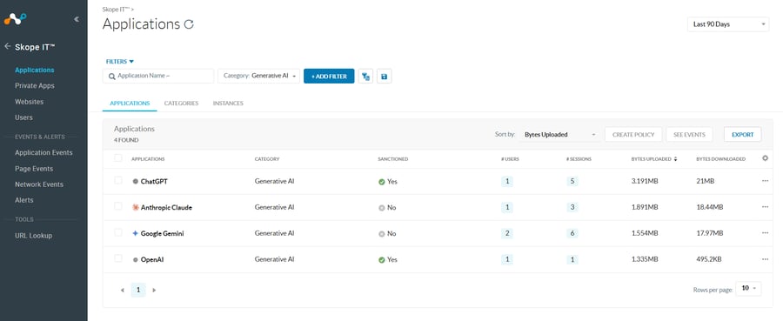The height and width of the screenshot is (321, 783).
Task: Open Rows per page dropdown
Action: (x=749, y=288)
